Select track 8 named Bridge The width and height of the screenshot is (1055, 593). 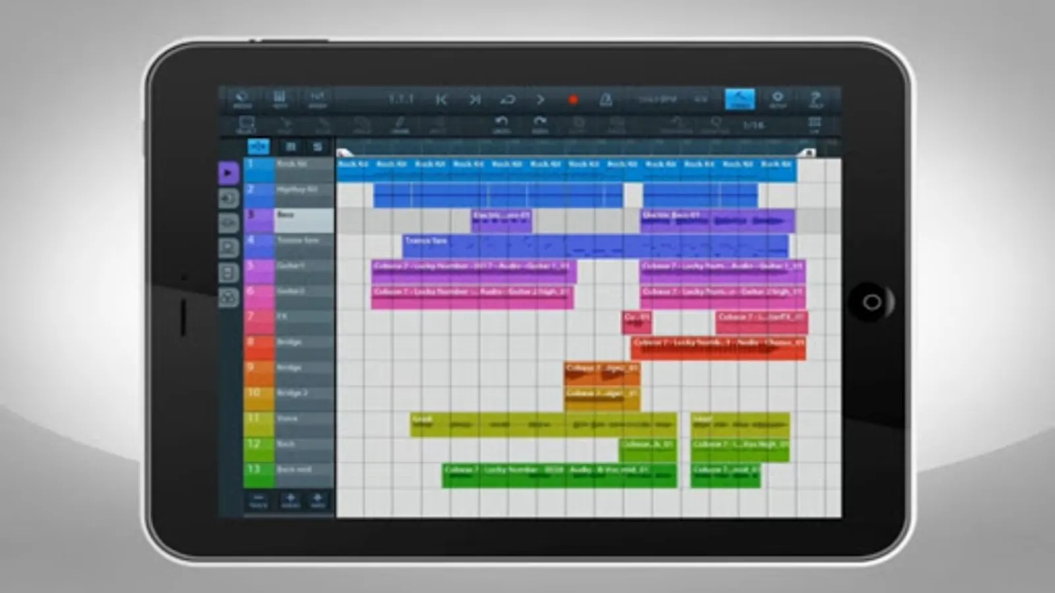[304, 349]
